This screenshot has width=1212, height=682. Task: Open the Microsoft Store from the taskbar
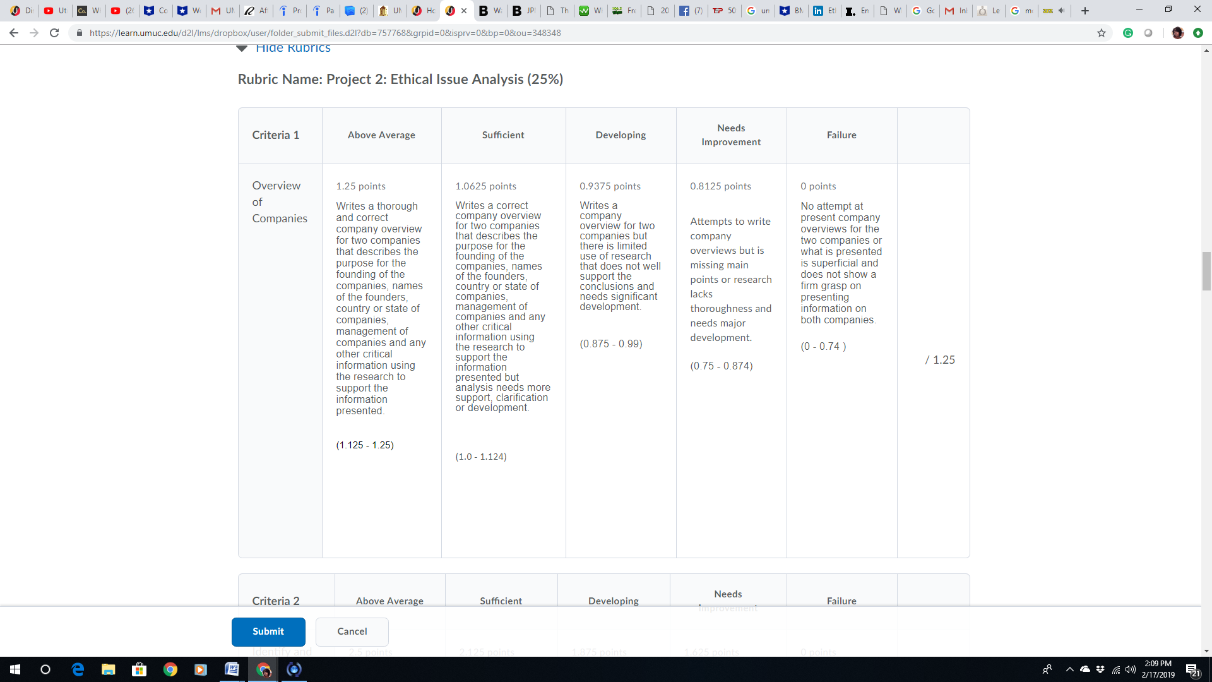(x=138, y=670)
